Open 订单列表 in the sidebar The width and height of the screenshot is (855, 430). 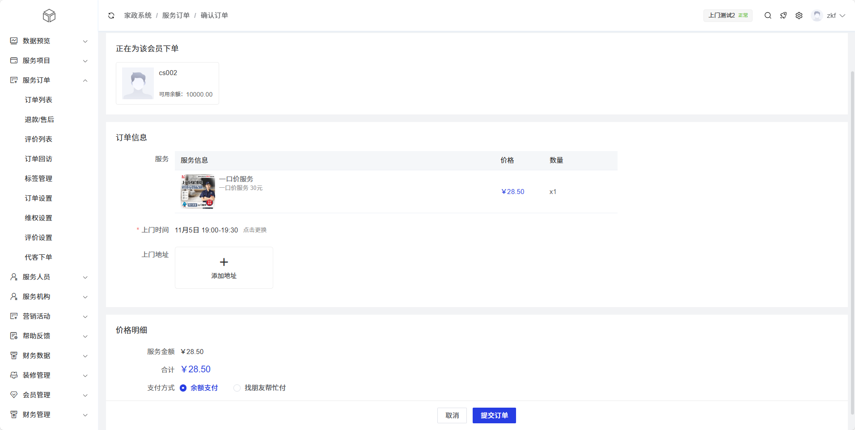coord(38,100)
